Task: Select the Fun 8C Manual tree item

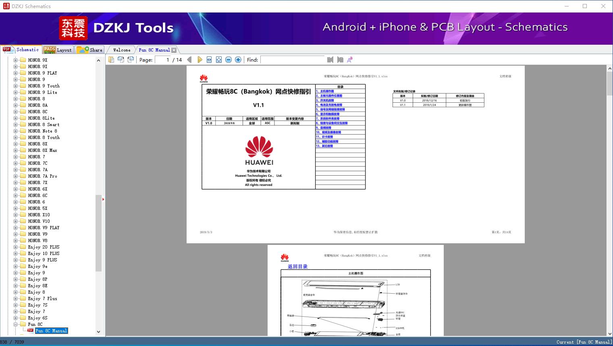Action: 51,331
